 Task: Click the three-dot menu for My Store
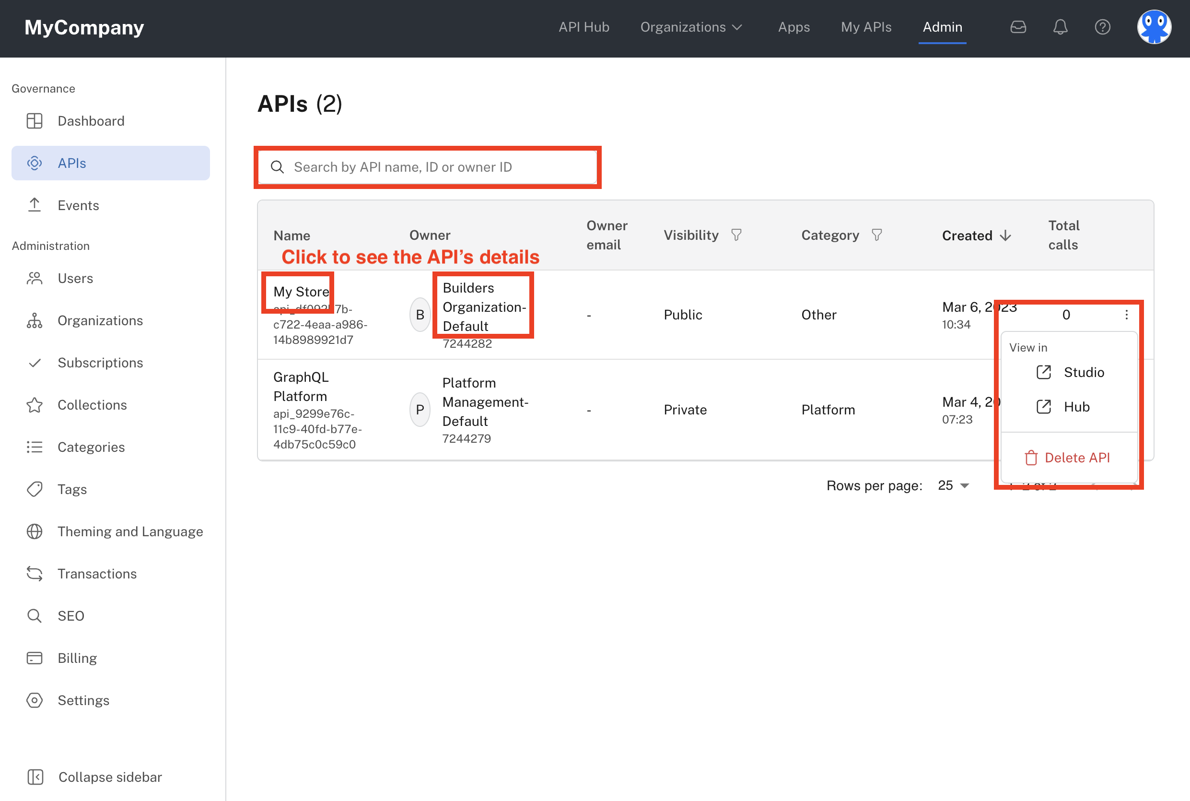click(1126, 315)
